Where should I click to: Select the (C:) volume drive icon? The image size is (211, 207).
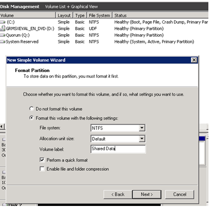tap(3, 22)
